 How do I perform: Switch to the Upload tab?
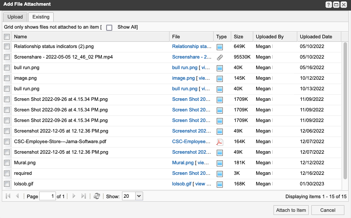coord(15,17)
